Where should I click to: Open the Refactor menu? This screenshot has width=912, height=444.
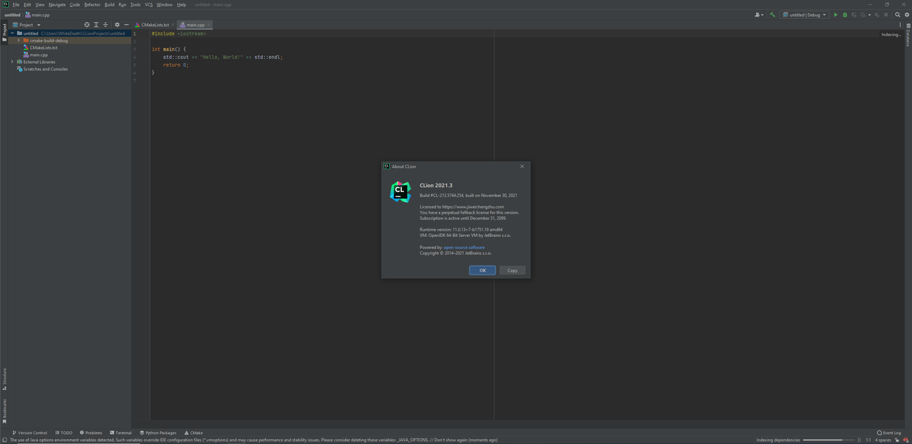[x=92, y=4]
